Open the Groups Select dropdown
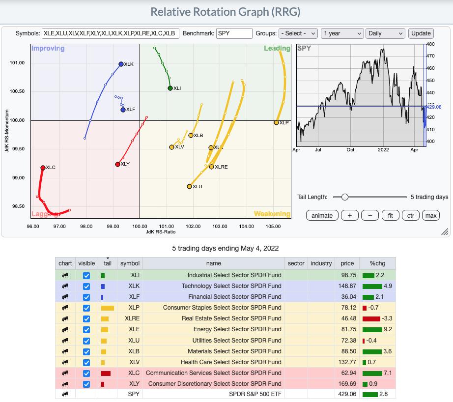 pos(298,33)
